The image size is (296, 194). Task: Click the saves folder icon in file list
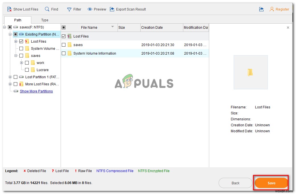coord(69,45)
